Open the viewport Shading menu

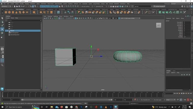[x=50, y=16]
